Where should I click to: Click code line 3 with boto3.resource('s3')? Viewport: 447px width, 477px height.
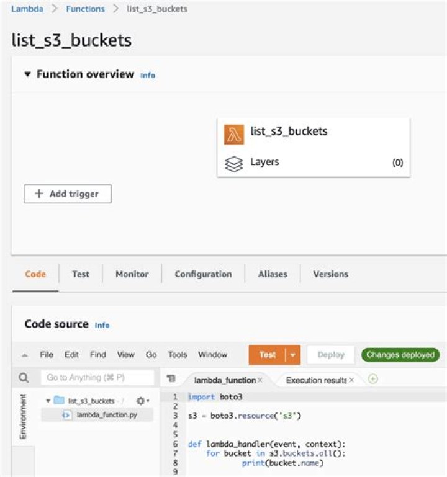[x=245, y=416]
